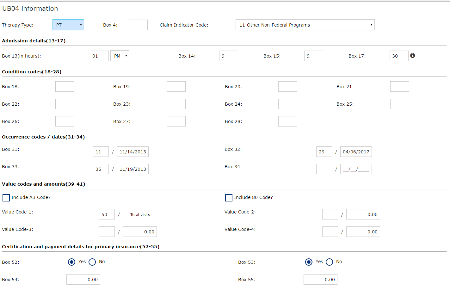
Task: Click the empty Box 34 date field
Action: point(356,169)
